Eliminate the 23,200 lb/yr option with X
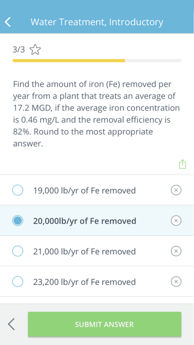The height and width of the screenshot is (345, 194). [176, 282]
